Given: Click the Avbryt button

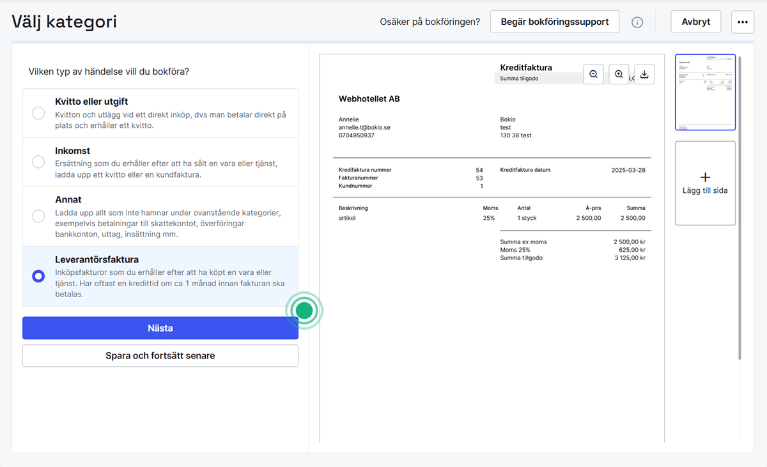Looking at the screenshot, I should point(695,22).
